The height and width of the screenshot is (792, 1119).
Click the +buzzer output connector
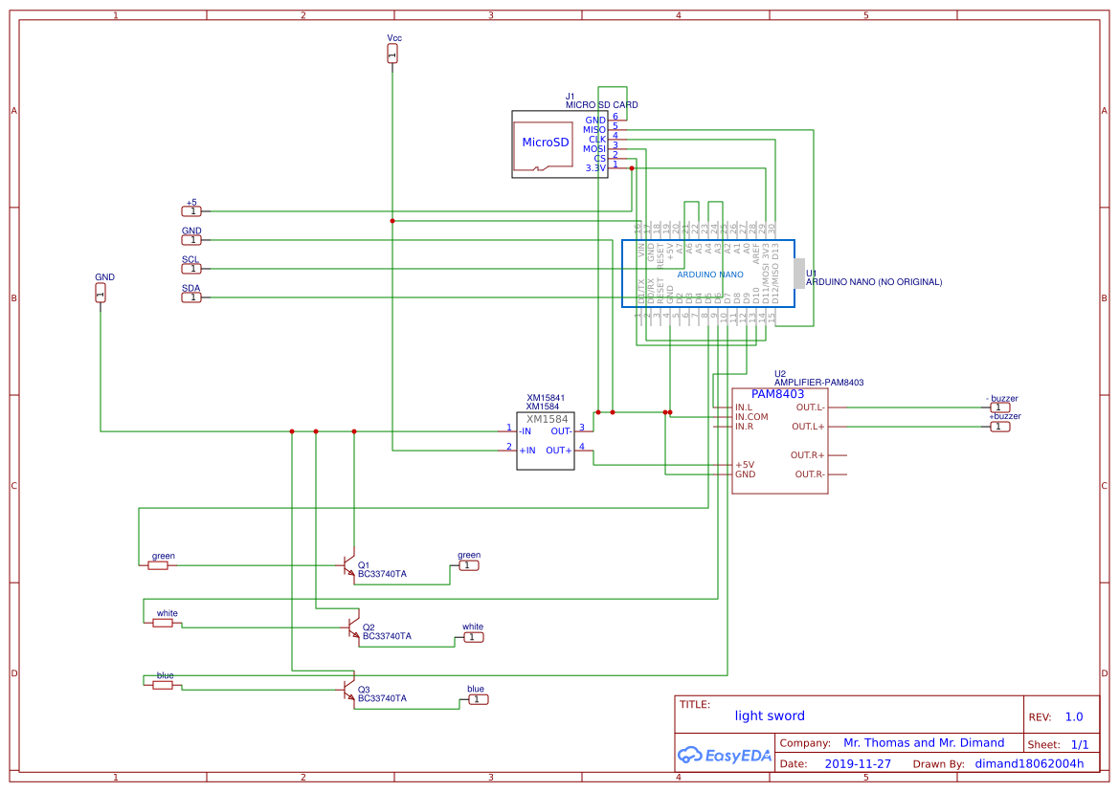[x=999, y=427]
